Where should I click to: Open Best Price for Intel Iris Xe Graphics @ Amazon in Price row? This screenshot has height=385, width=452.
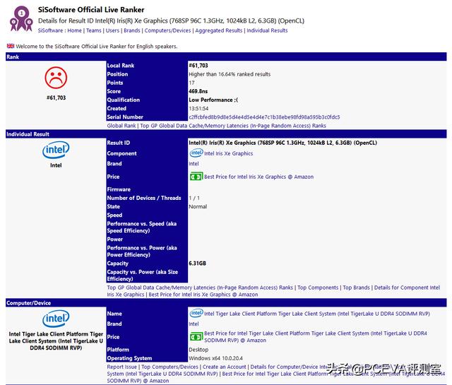click(x=259, y=177)
